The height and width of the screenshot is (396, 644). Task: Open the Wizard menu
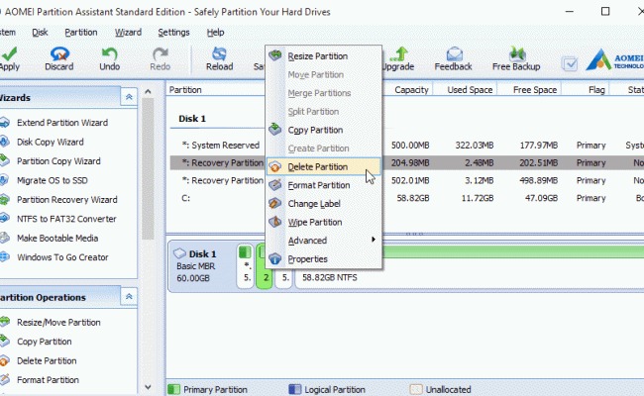pyautogui.click(x=128, y=32)
